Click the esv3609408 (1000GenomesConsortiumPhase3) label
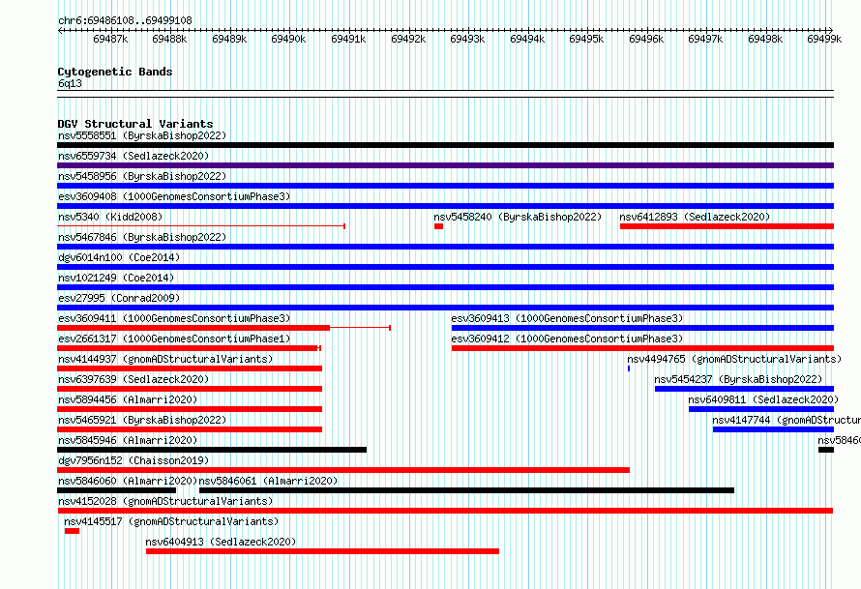 pyautogui.click(x=174, y=196)
